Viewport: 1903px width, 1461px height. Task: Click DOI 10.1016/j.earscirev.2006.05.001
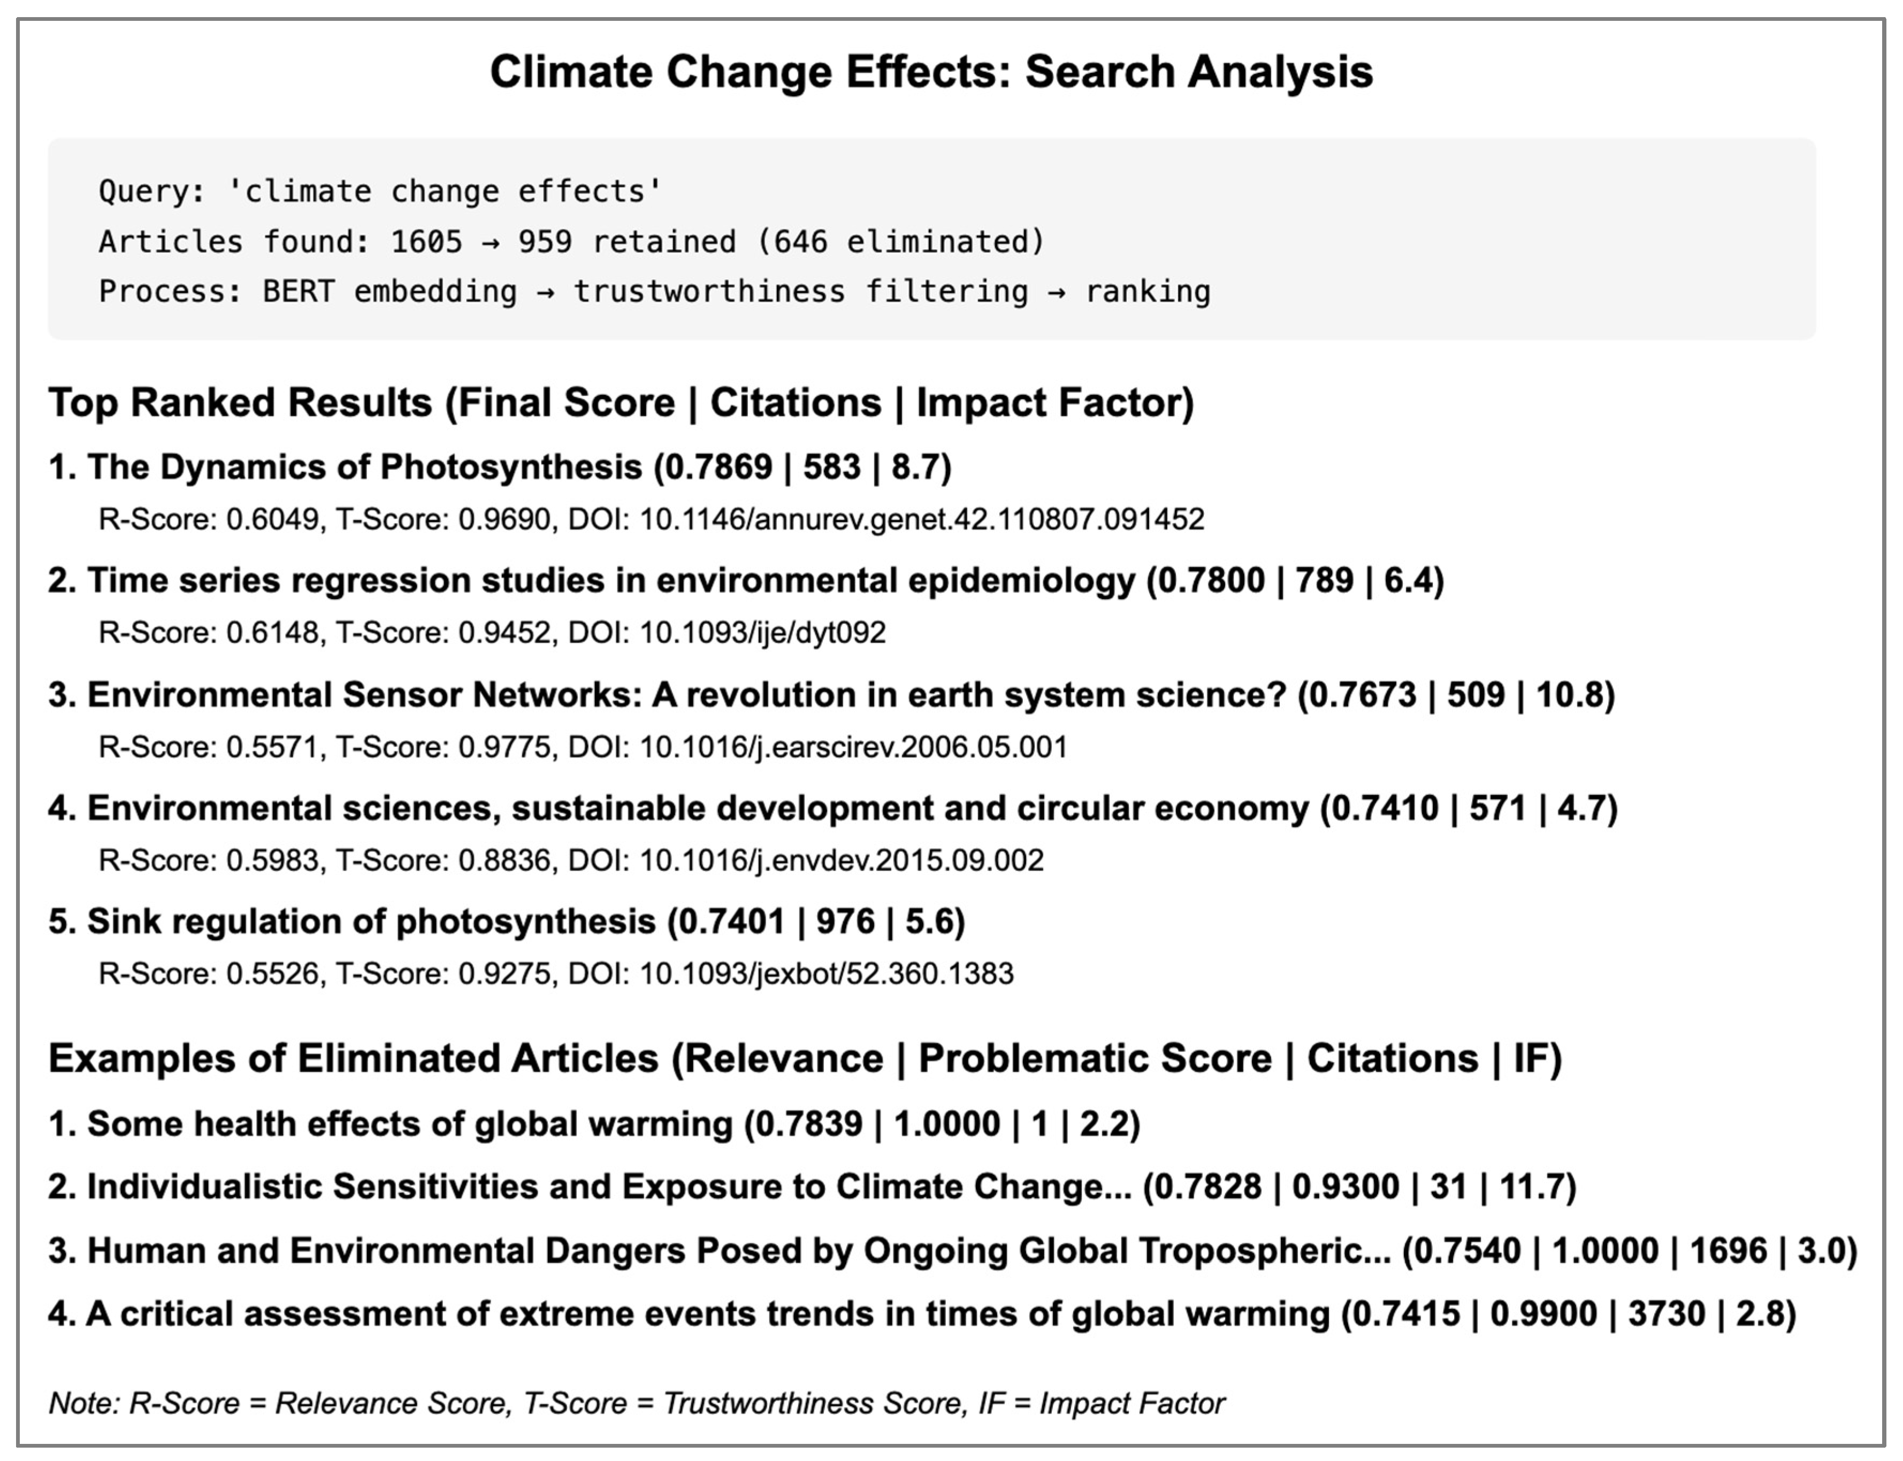(853, 747)
